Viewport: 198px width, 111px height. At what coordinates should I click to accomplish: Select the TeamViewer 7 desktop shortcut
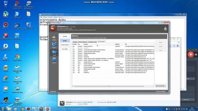[17, 15]
